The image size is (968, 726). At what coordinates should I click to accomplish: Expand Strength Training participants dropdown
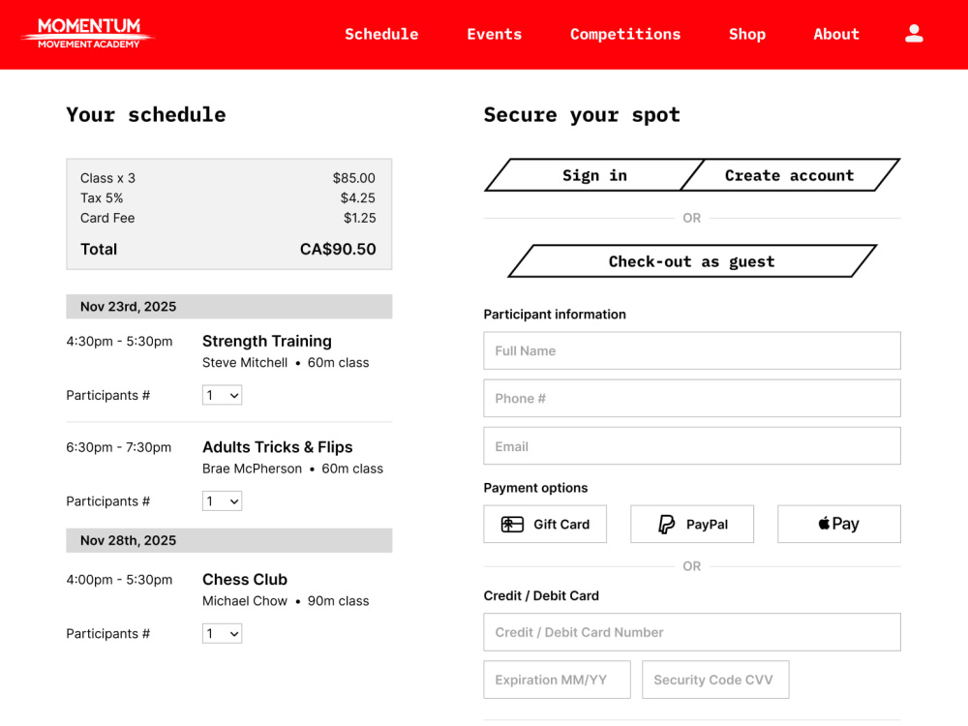(x=222, y=395)
